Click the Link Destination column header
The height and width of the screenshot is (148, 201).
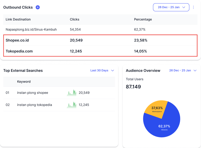pos(18,19)
